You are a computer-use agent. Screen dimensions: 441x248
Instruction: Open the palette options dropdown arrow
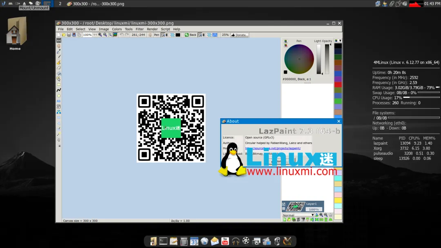pos(340,41)
